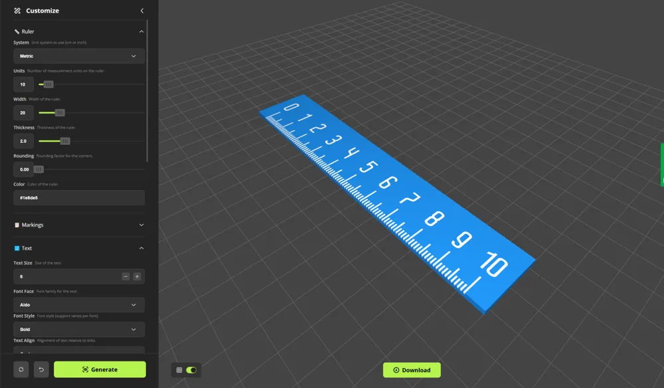Click the Ruler section pencil icon

click(x=16, y=31)
